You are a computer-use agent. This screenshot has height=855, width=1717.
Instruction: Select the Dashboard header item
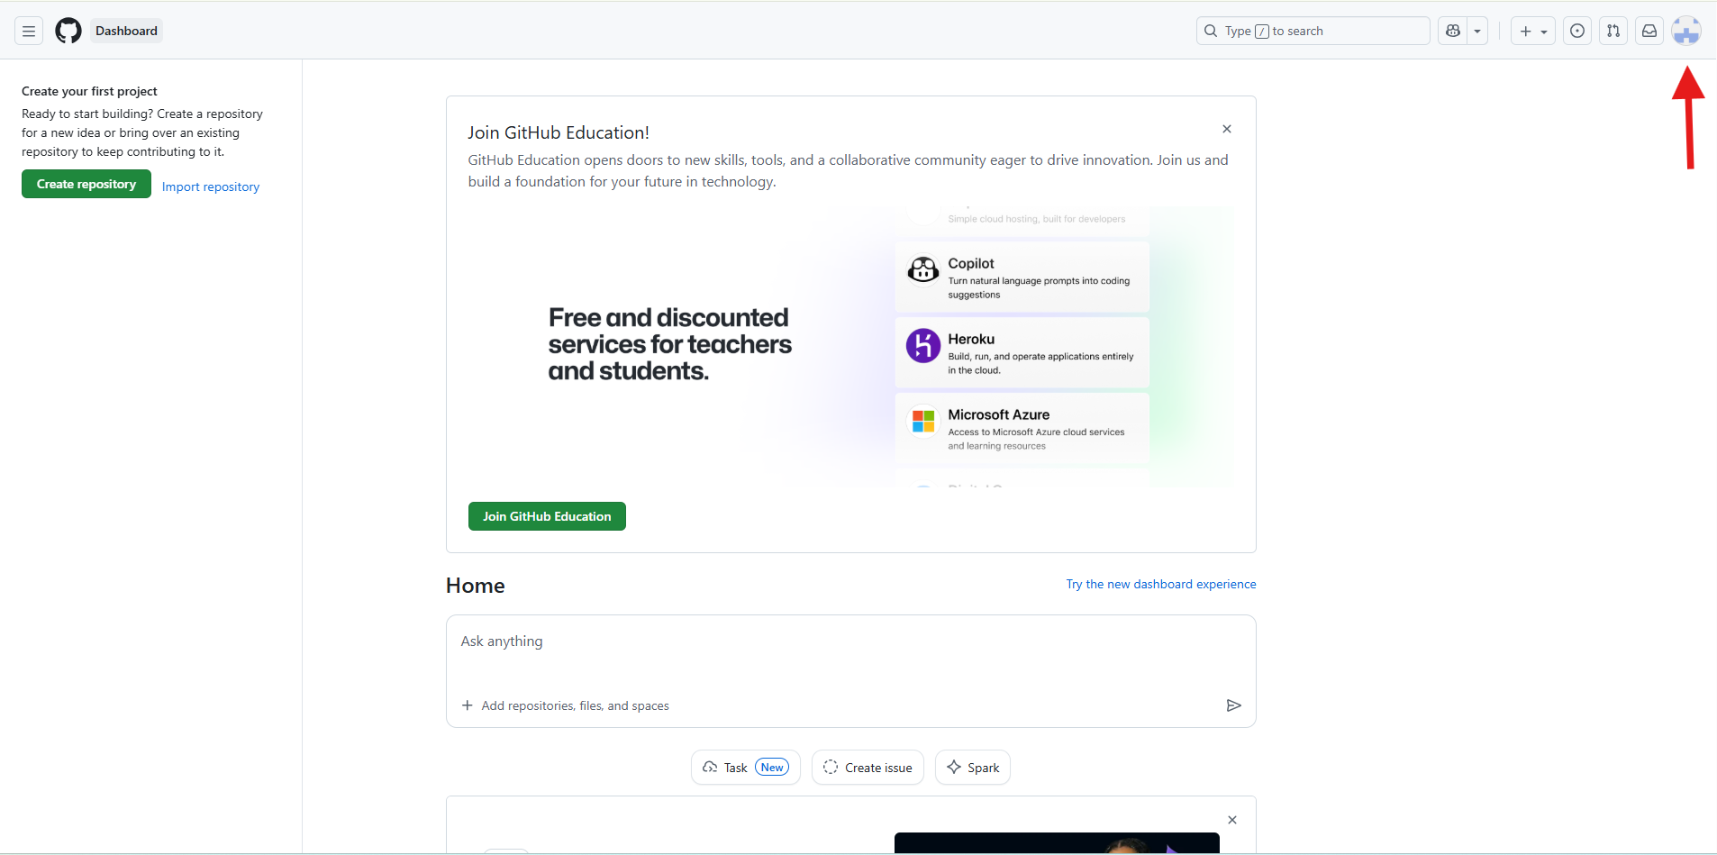click(126, 31)
